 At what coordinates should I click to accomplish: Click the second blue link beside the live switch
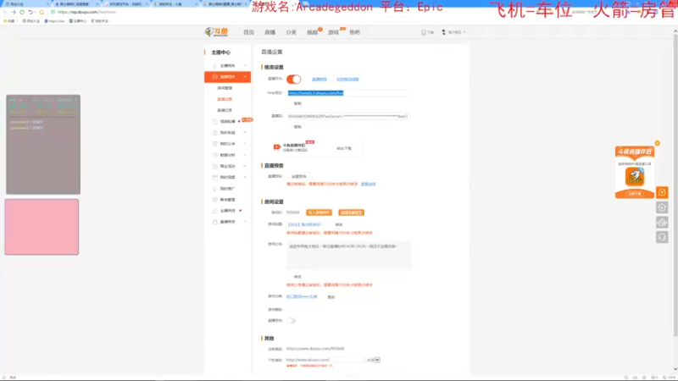click(x=347, y=79)
